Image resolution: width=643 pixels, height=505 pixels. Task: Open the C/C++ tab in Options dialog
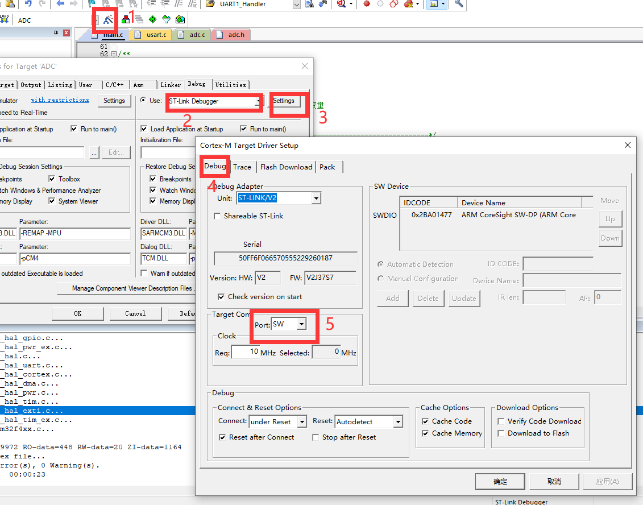click(114, 85)
